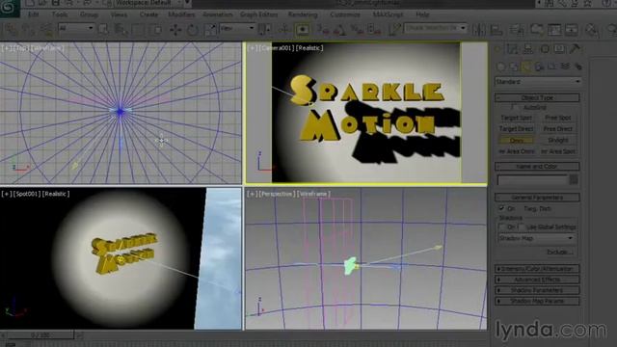Collapse the Object Type rollout
617x347 pixels.
[x=537, y=97]
